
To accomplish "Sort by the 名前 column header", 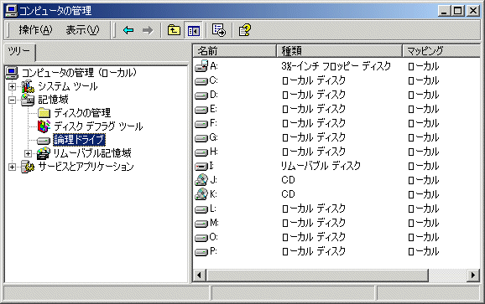I will (x=234, y=50).
